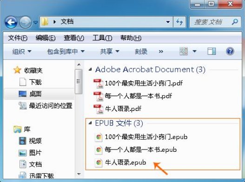This screenshot has height=182, width=245.
Task: Click Chrome icon of 牛人语录.epub
Action: click(x=99, y=163)
